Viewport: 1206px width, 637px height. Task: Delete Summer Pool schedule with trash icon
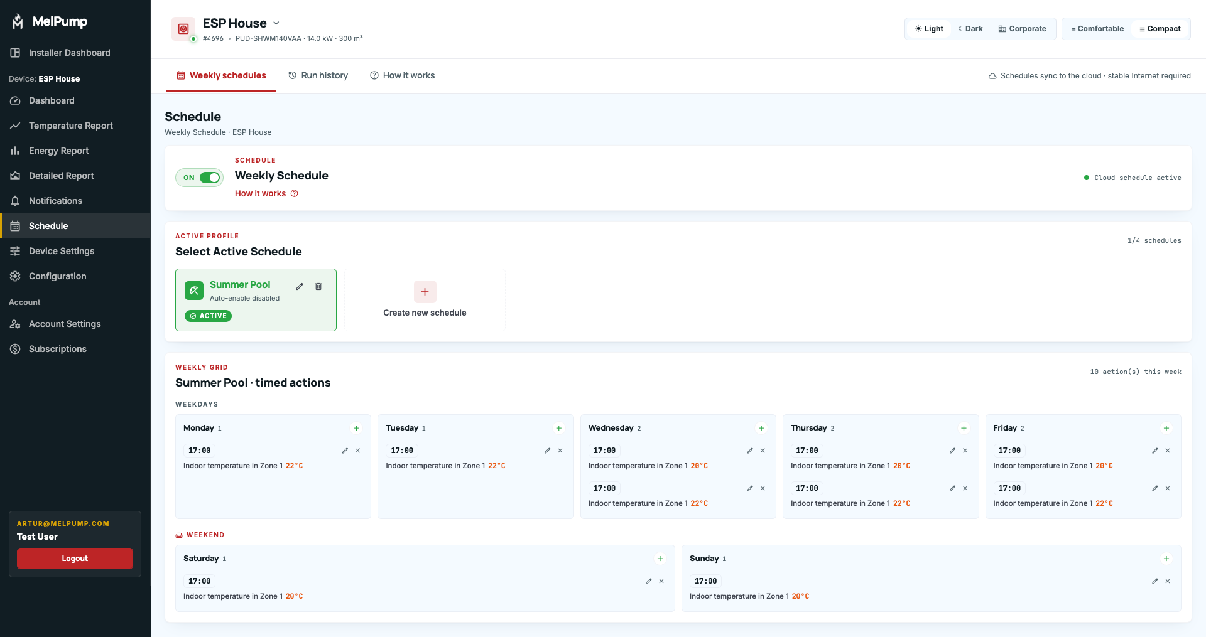click(318, 286)
